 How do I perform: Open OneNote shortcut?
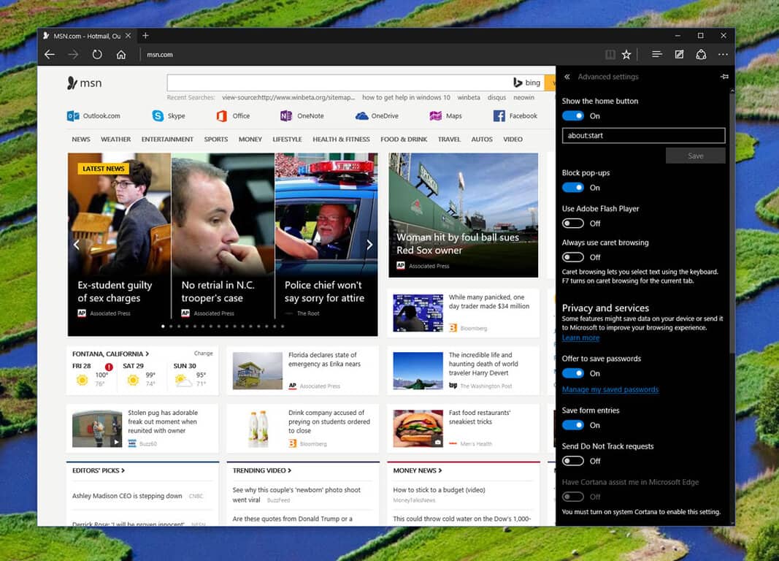point(302,115)
